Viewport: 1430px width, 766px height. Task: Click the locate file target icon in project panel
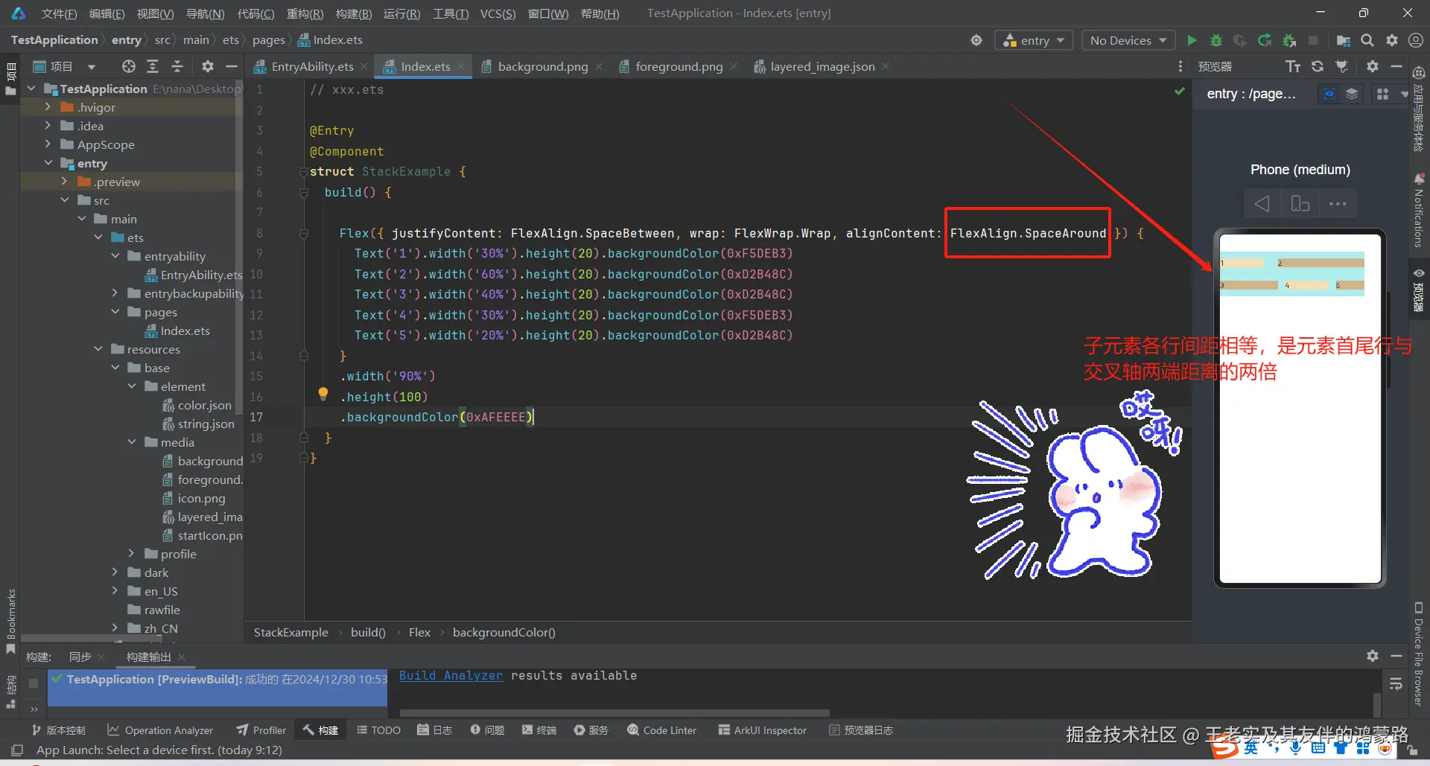click(128, 66)
